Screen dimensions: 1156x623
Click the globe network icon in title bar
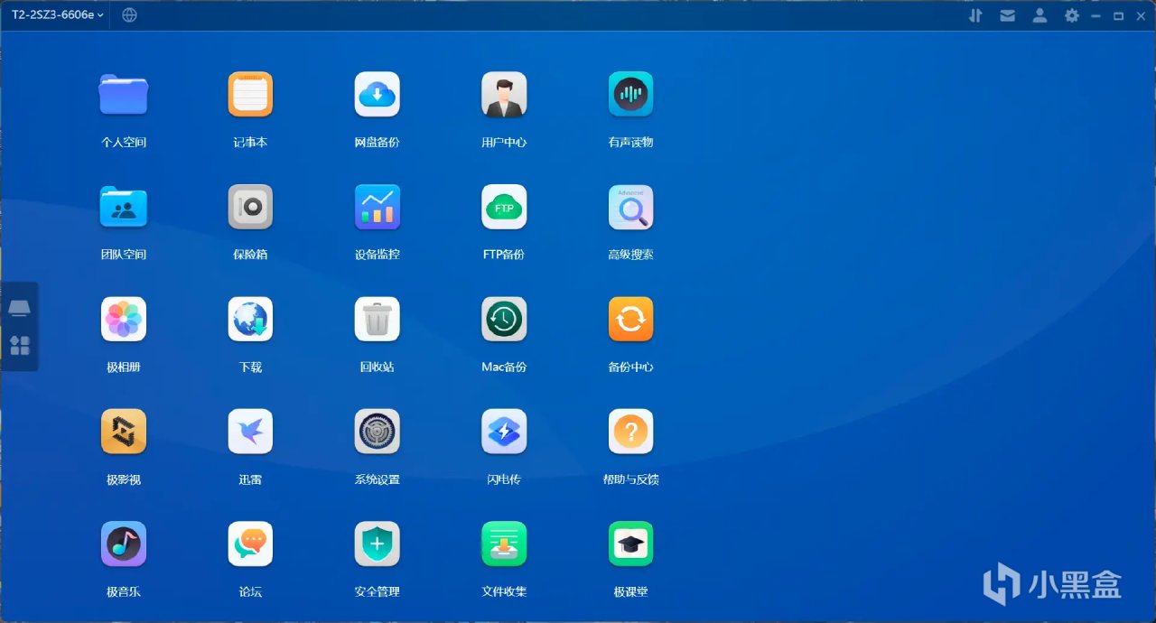130,14
